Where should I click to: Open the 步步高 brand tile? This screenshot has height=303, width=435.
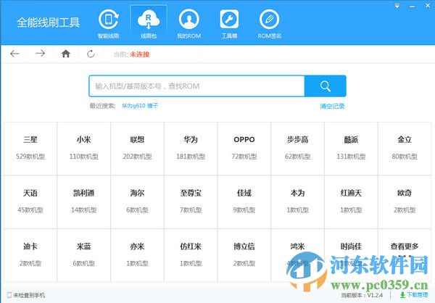click(x=298, y=149)
